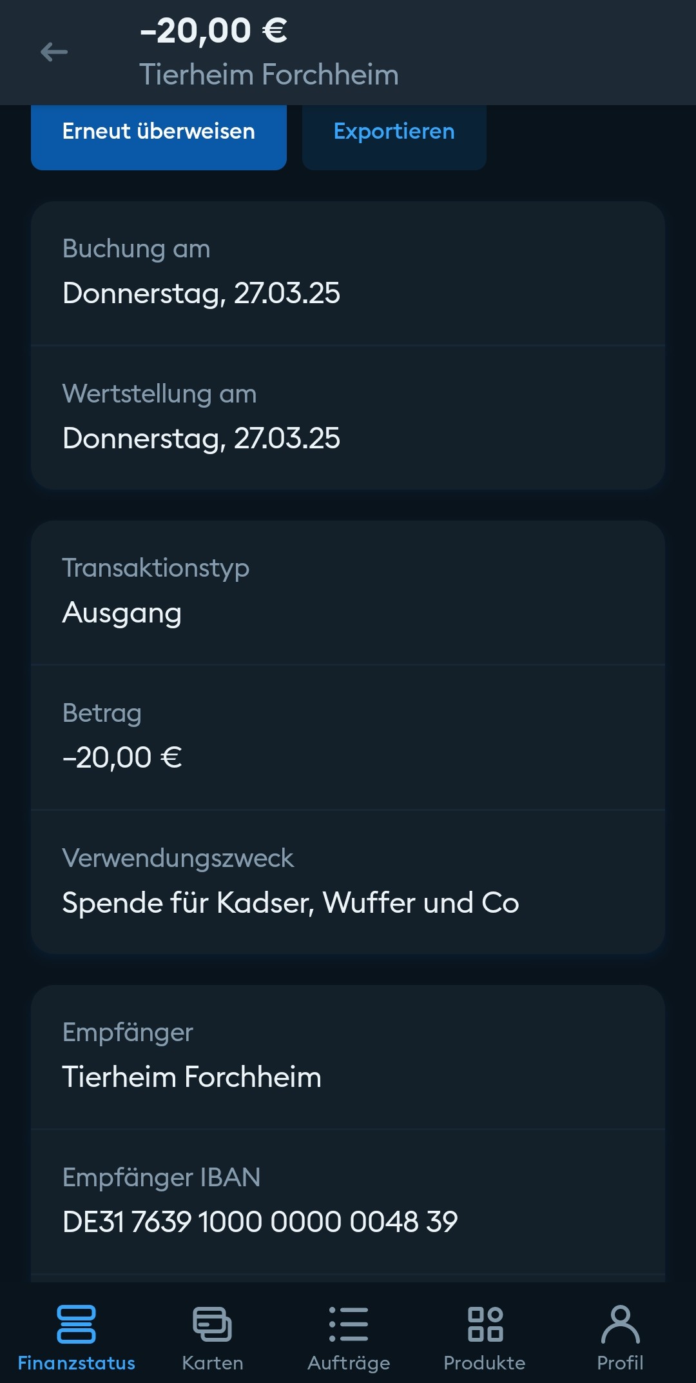Tap the Empfänger IBAN number
The width and height of the screenshot is (696, 1383).
click(260, 1222)
